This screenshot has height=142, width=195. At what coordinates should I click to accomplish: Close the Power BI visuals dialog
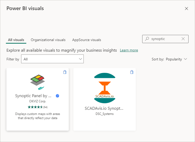(x=186, y=9)
